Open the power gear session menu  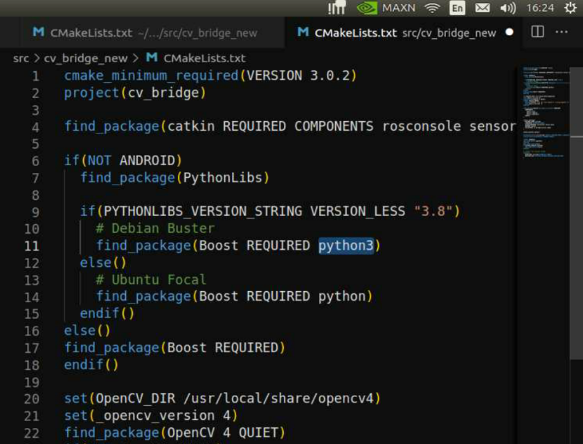pyautogui.click(x=571, y=8)
